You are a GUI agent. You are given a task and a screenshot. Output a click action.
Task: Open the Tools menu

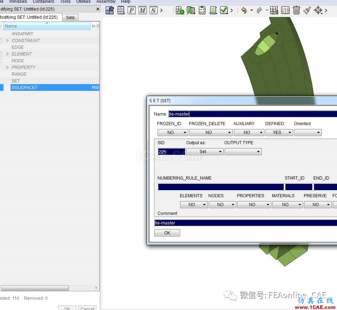pyautogui.click(x=65, y=2)
